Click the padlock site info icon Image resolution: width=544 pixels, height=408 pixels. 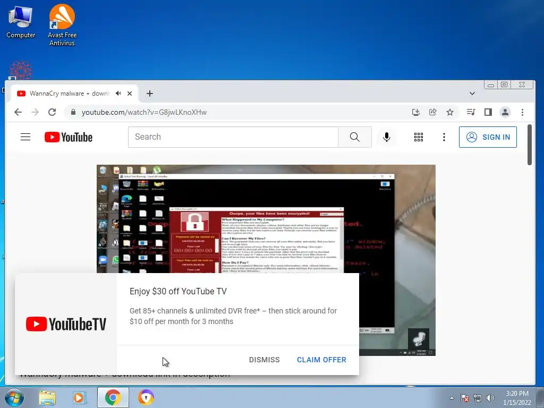(73, 112)
